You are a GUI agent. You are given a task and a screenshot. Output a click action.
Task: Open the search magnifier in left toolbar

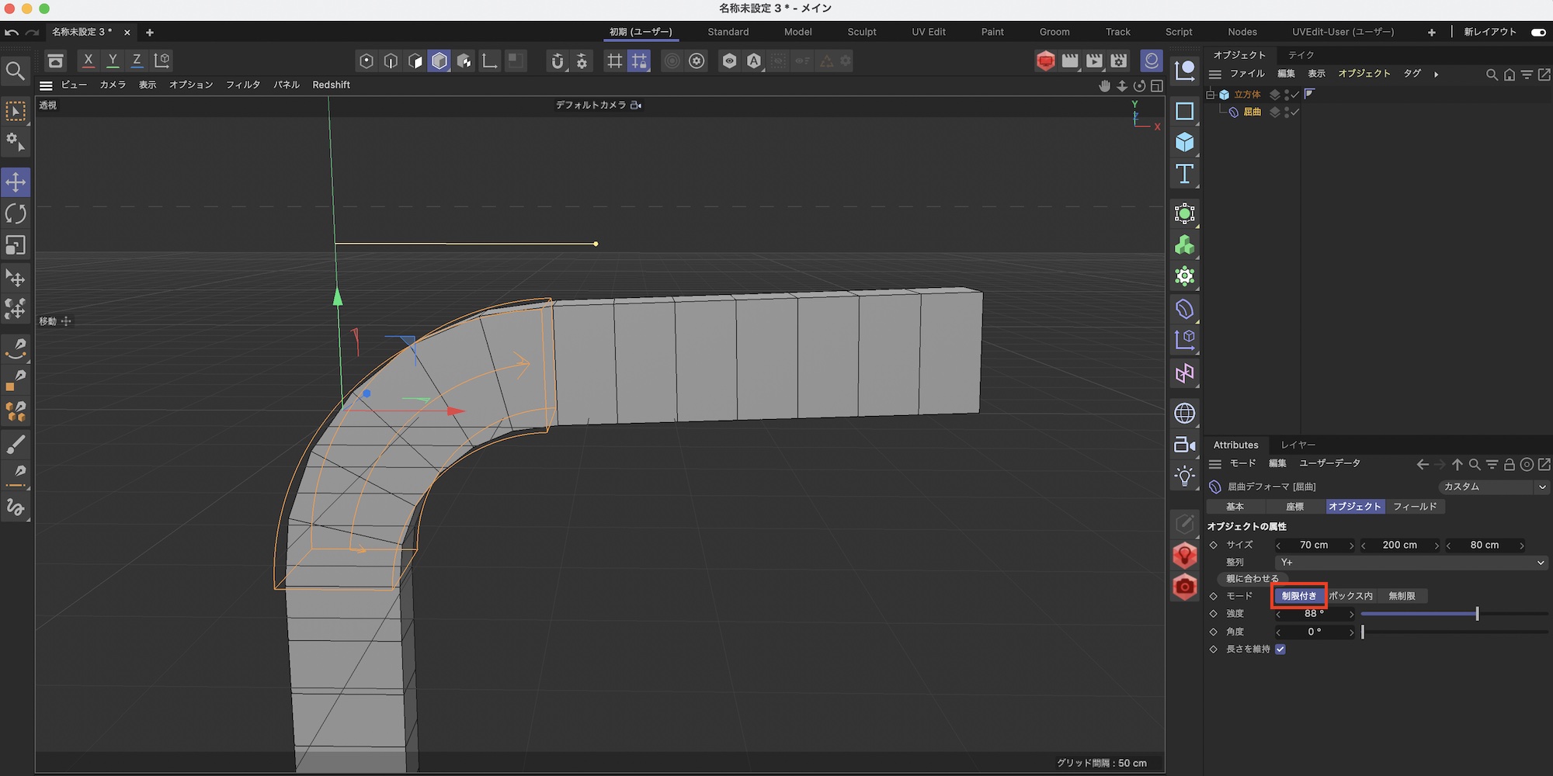pos(16,71)
